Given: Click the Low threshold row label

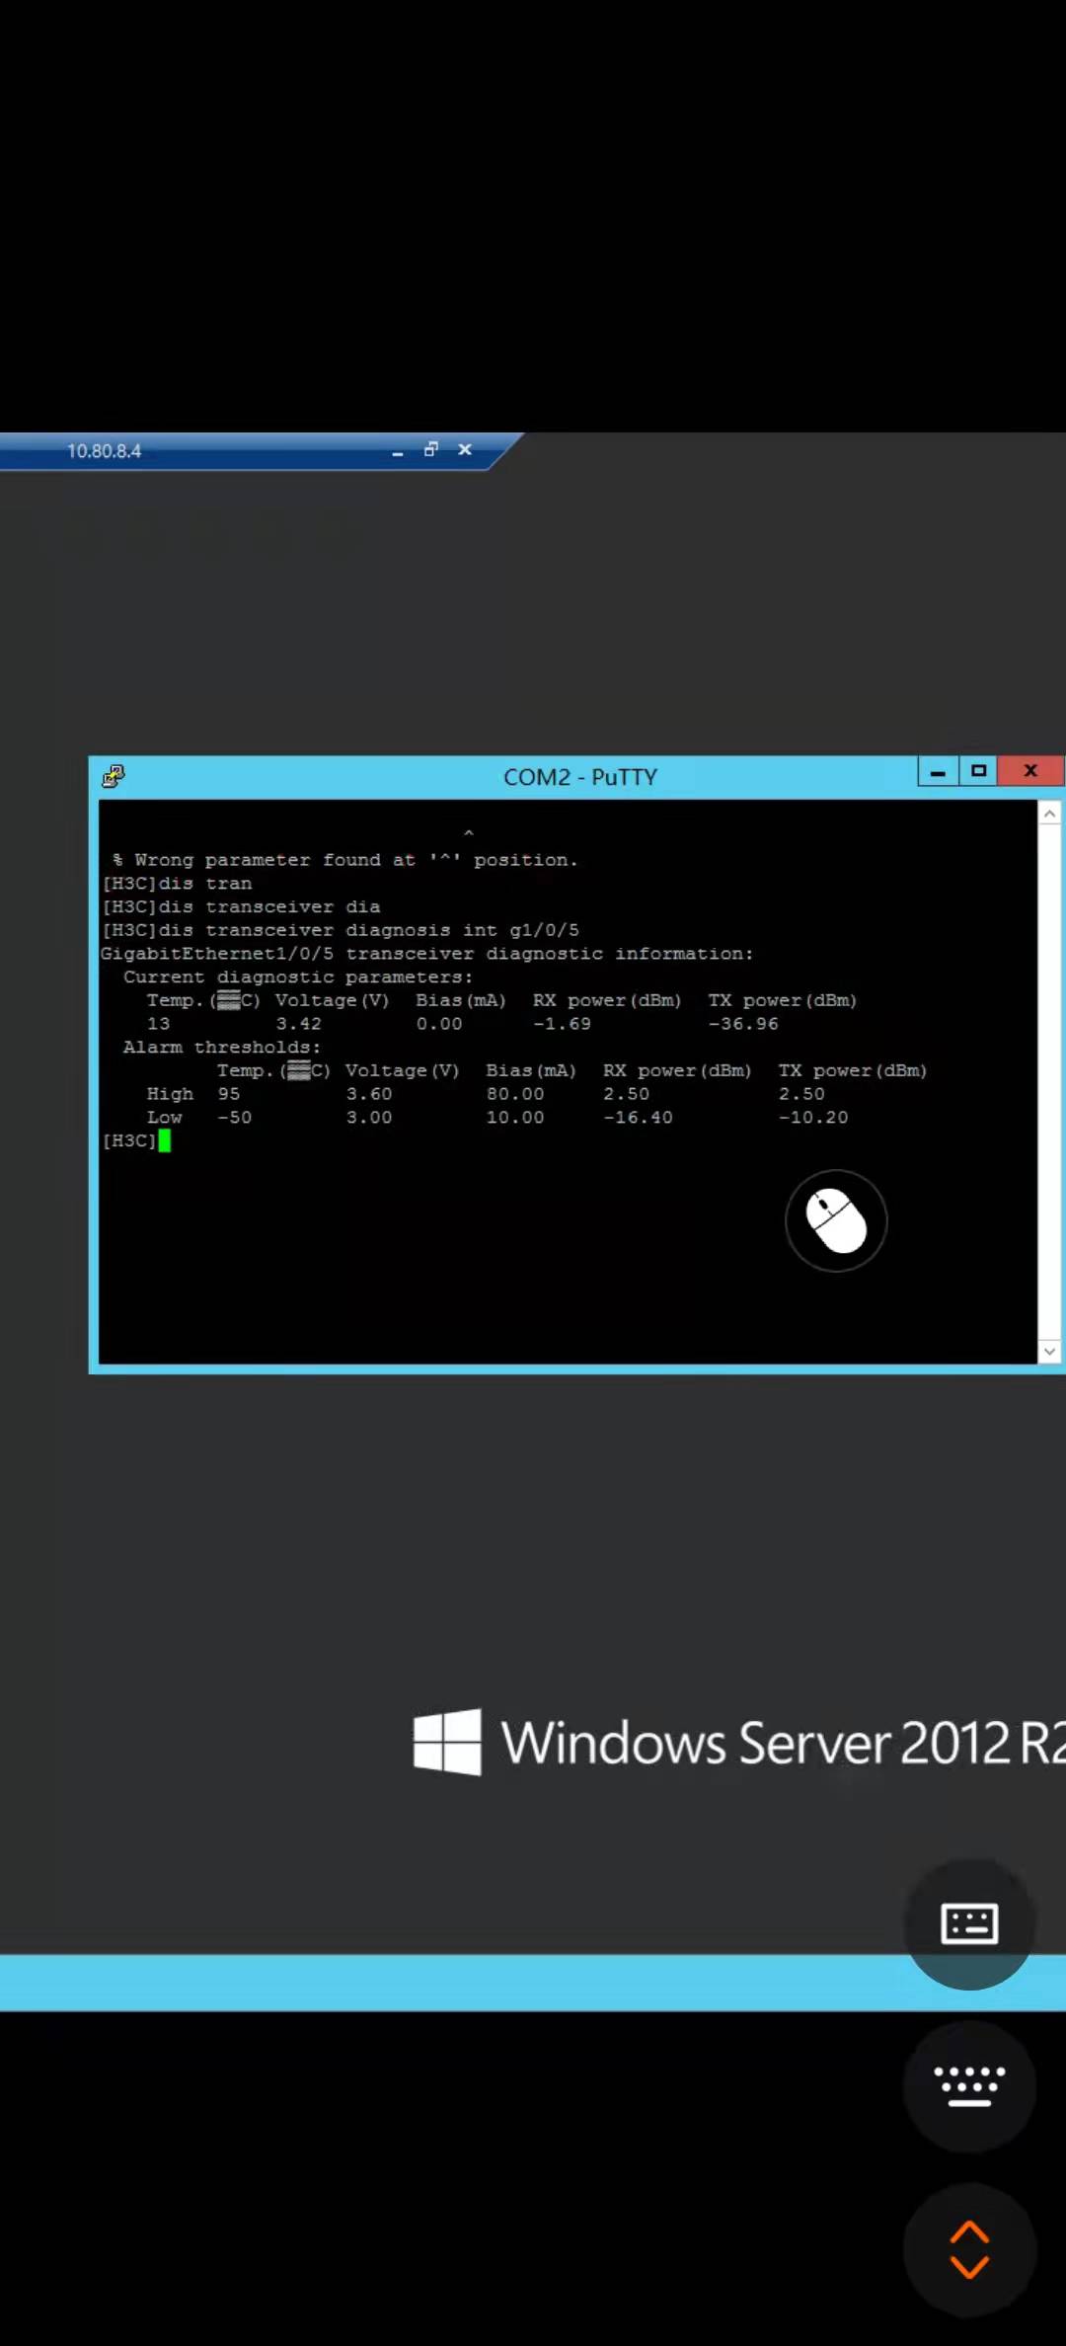Looking at the screenshot, I should coord(165,1118).
